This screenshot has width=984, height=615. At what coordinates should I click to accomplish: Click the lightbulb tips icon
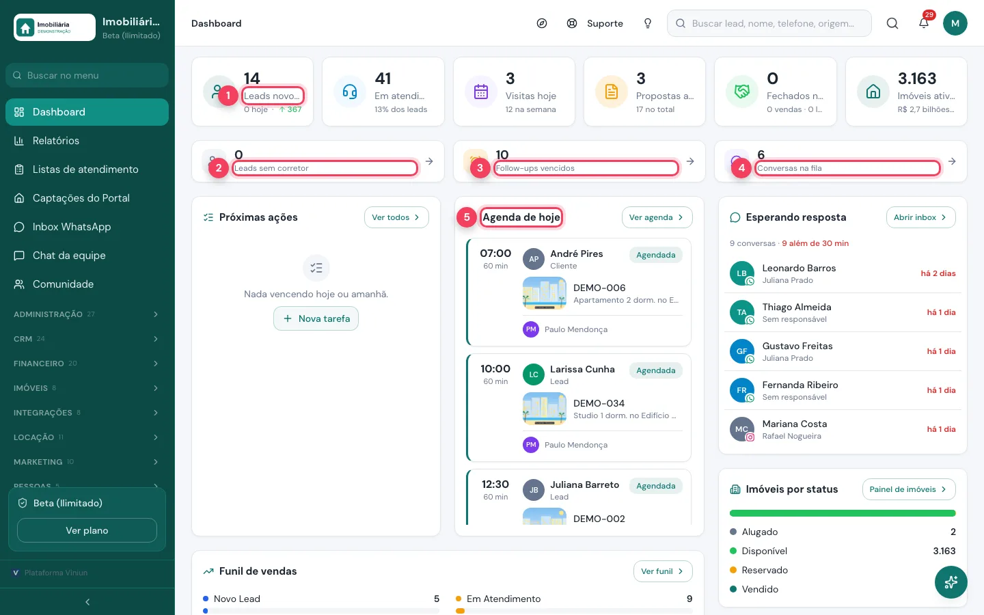coord(648,23)
